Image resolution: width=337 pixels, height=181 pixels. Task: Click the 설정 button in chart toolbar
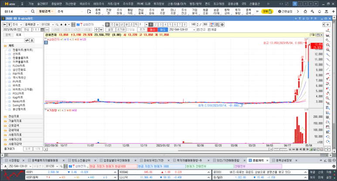tap(110, 30)
